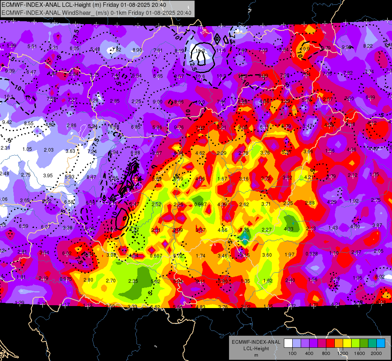Click the shear value 6.05
Image resolution: width=392 pixels, height=361 pixels.
[x=74, y=49]
